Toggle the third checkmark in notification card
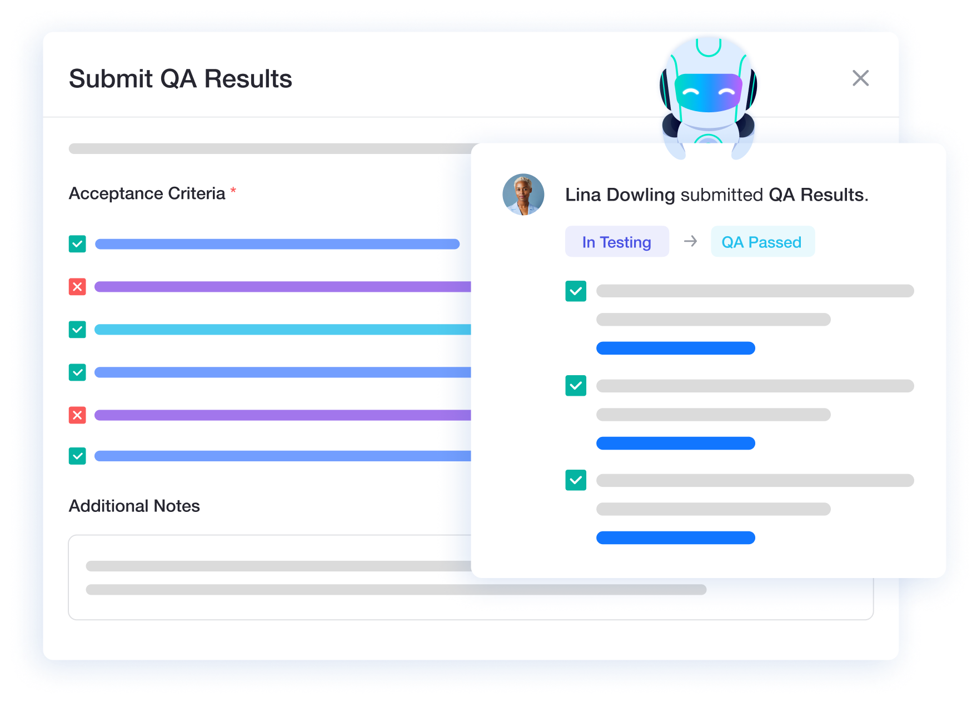 pos(576,480)
